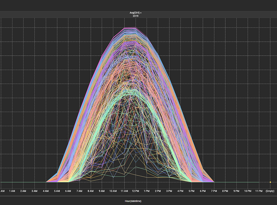Click the 1 AM axis label
The image size is (277, 205).
tap(12, 191)
